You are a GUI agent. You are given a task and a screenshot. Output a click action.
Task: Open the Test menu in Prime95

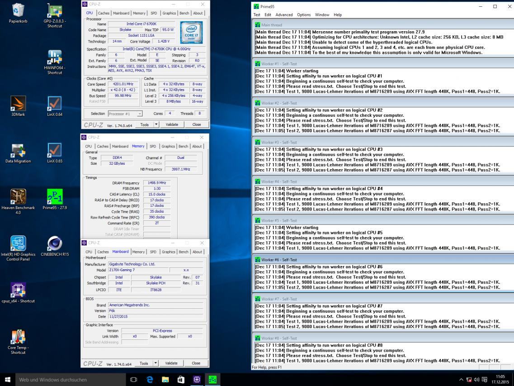pos(257,15)
